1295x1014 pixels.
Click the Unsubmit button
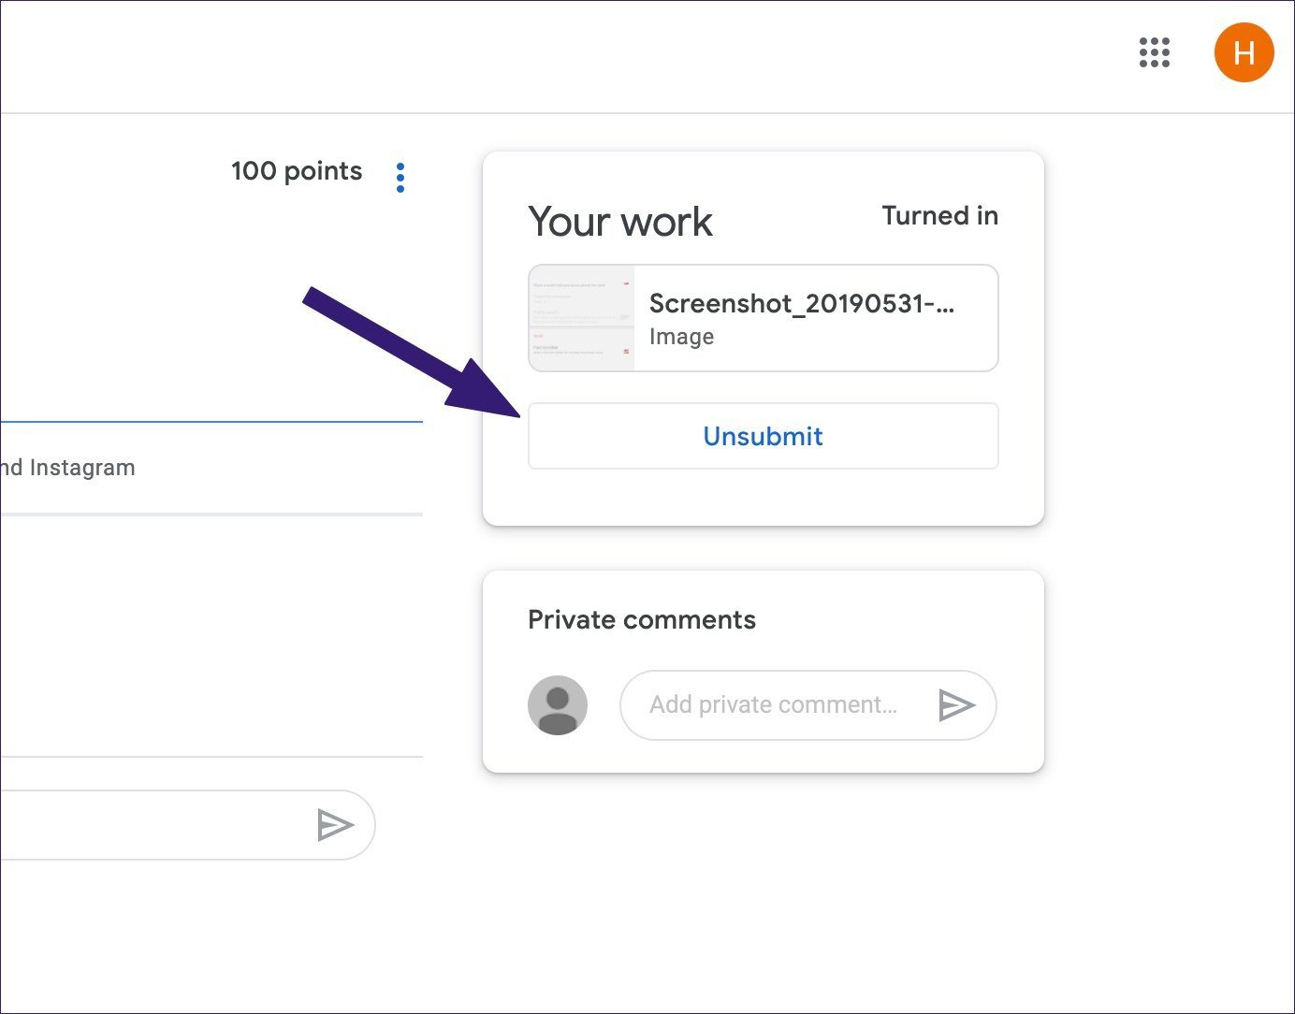764,436
